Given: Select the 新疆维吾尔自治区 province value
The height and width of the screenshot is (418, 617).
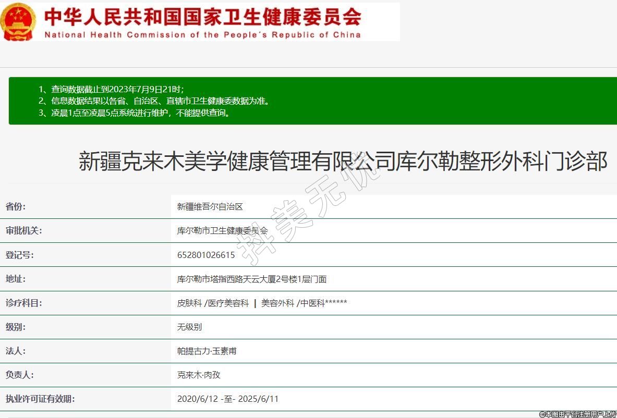Looking at the screenshot, I should (210, 207).
